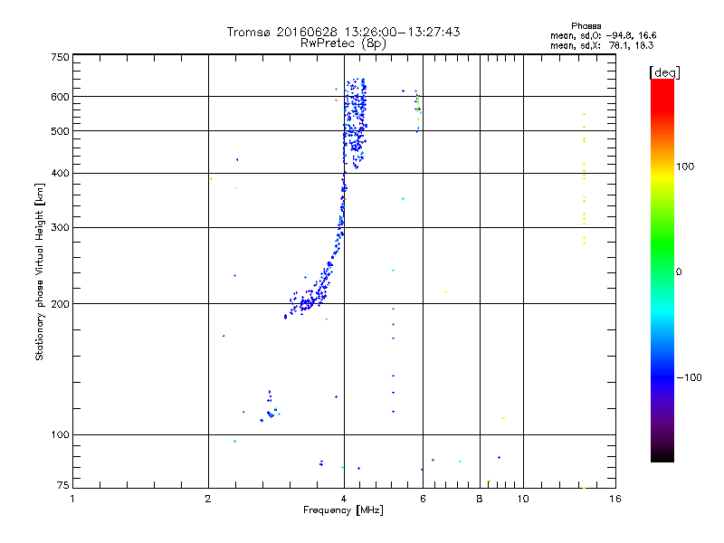
Task: Click the yellow-green column of points near 14 MHz
Action: (584, 177)
